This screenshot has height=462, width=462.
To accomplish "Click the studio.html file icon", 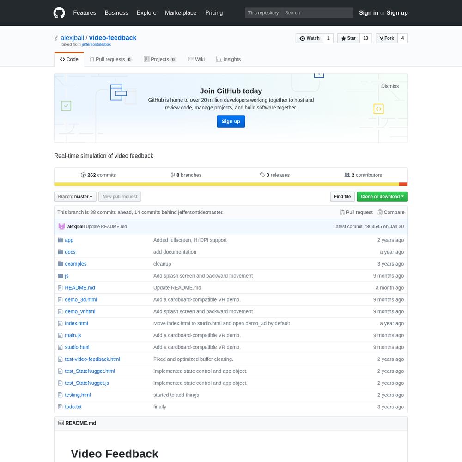I will tap(61, 347).
